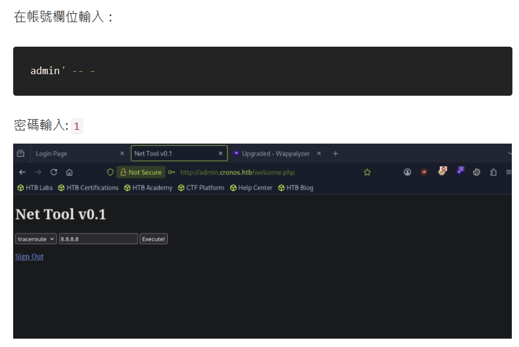The image size is (519, 347).
Task: Close the Upgraded - Wappalyzer tab
Action: 319,154
